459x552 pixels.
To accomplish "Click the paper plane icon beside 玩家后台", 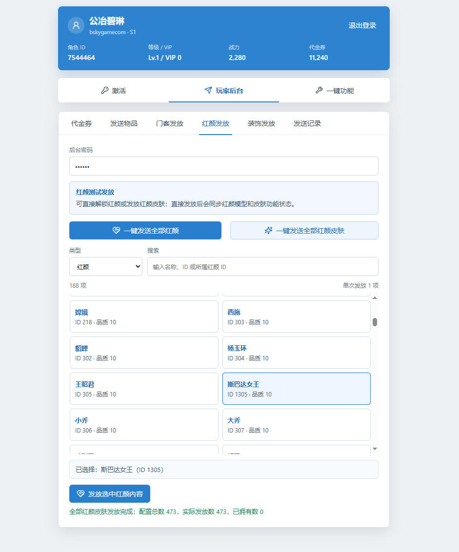I will click(x=208, y=90).
